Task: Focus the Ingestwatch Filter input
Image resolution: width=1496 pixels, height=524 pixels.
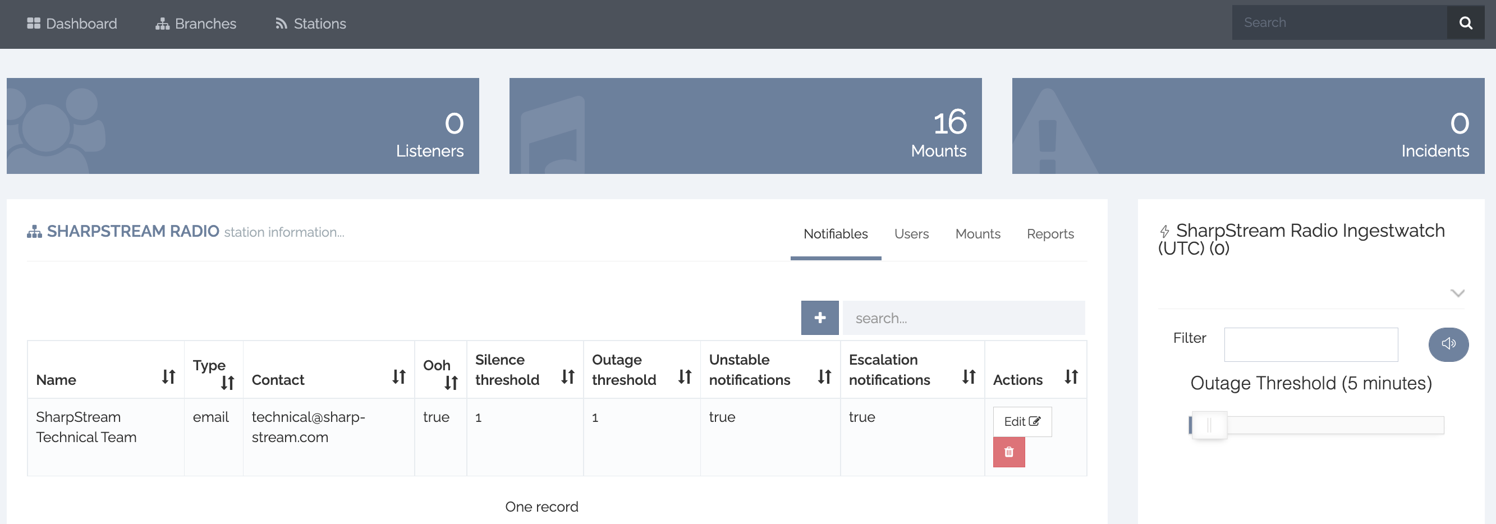Action: tap(1311, 344)
